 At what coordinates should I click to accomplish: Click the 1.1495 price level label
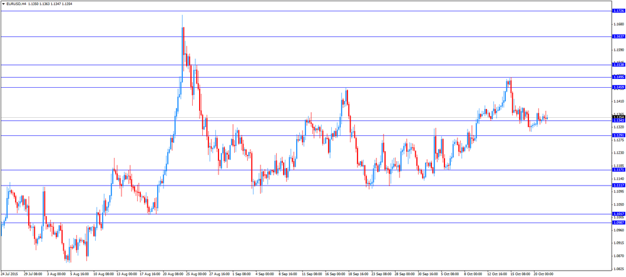click(618, 77)
